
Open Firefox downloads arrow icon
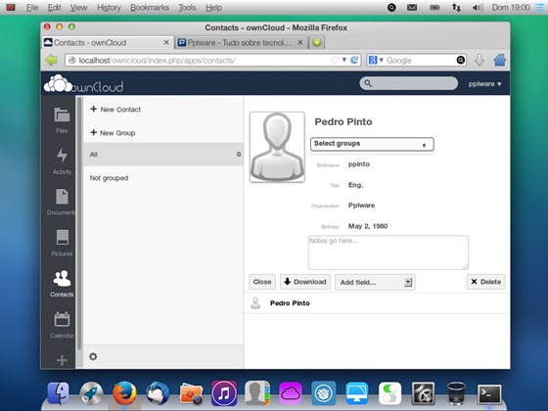pos(479,60)
